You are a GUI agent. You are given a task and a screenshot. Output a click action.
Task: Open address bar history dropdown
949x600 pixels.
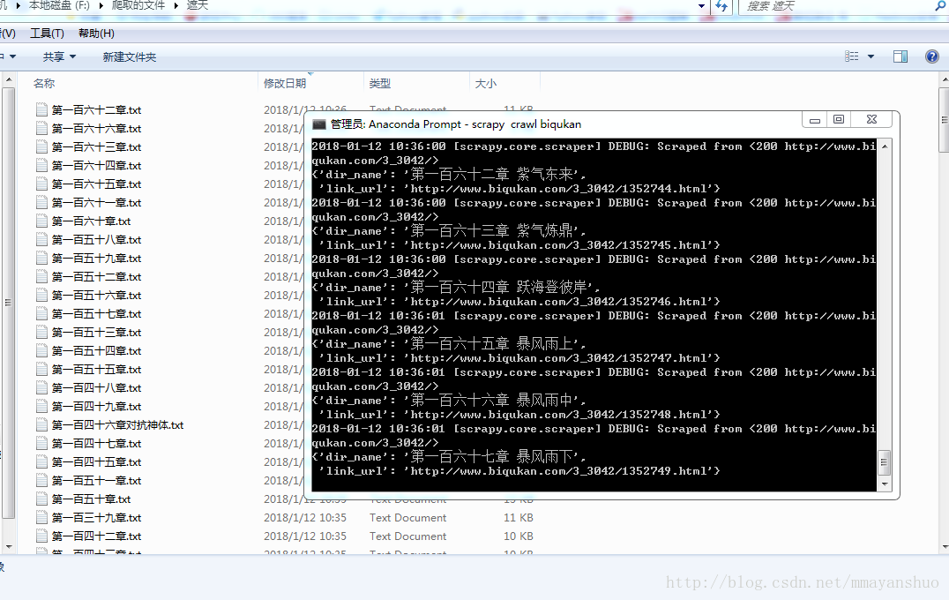(701, 6)
